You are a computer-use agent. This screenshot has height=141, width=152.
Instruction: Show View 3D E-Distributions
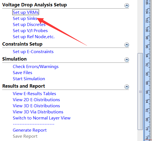tap(36, 106)
